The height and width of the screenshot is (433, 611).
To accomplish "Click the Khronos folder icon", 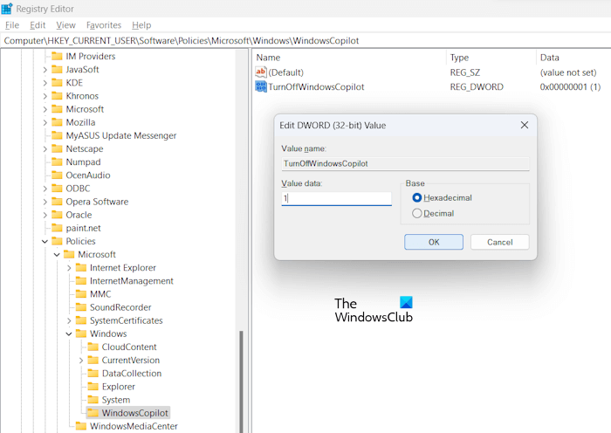I will (57, 96).
